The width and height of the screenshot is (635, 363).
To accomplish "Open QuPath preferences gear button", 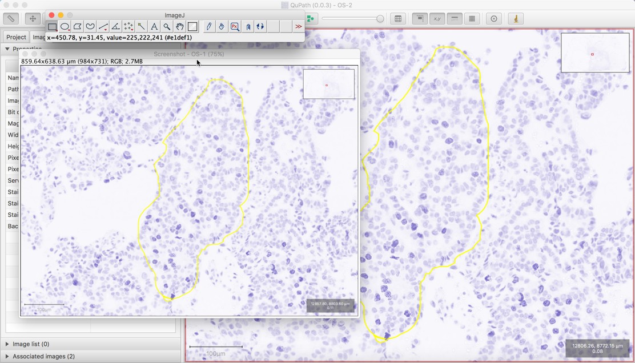I will pyautogui.click(x=493, y=19).
